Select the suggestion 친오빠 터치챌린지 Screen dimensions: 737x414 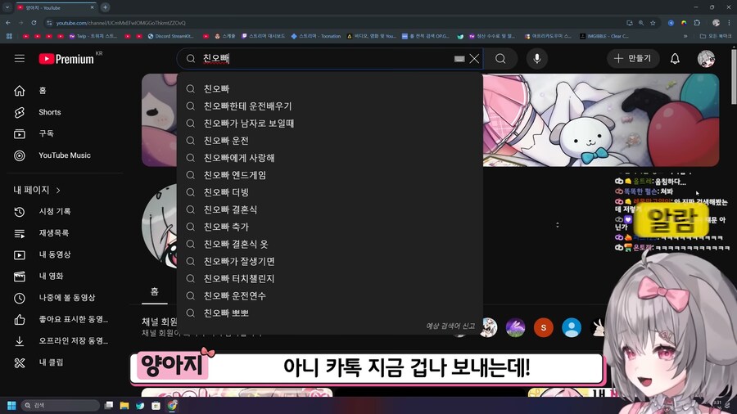330,278
